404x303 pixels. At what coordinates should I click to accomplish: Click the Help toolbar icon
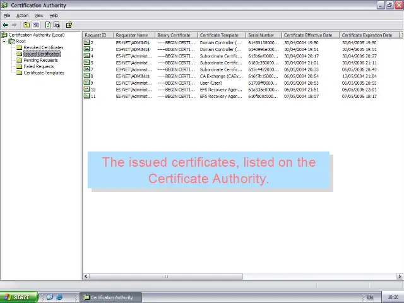(x=69, y=25)
